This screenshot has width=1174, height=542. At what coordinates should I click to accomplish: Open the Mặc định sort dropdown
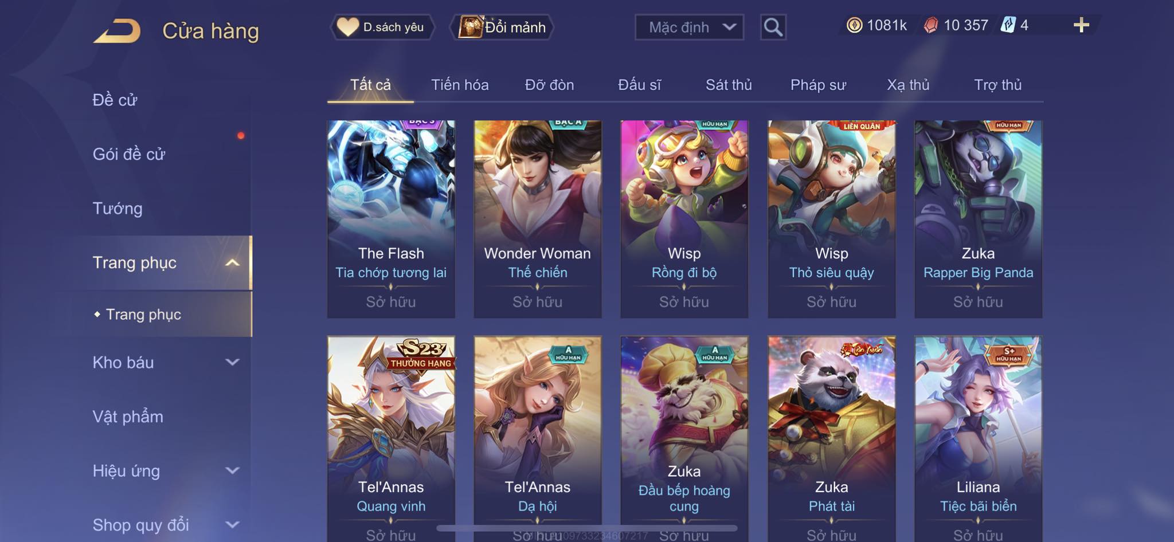tap(689, 27)
